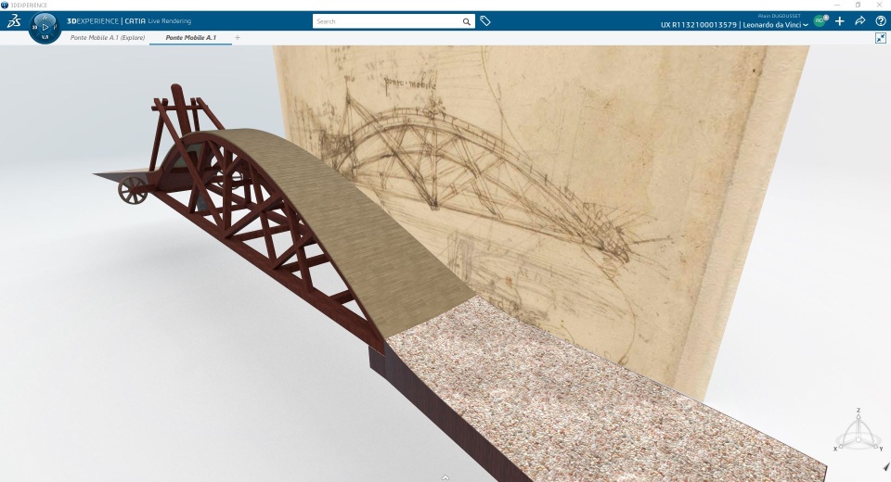Open the compass north quadrant

pos(45,18)
